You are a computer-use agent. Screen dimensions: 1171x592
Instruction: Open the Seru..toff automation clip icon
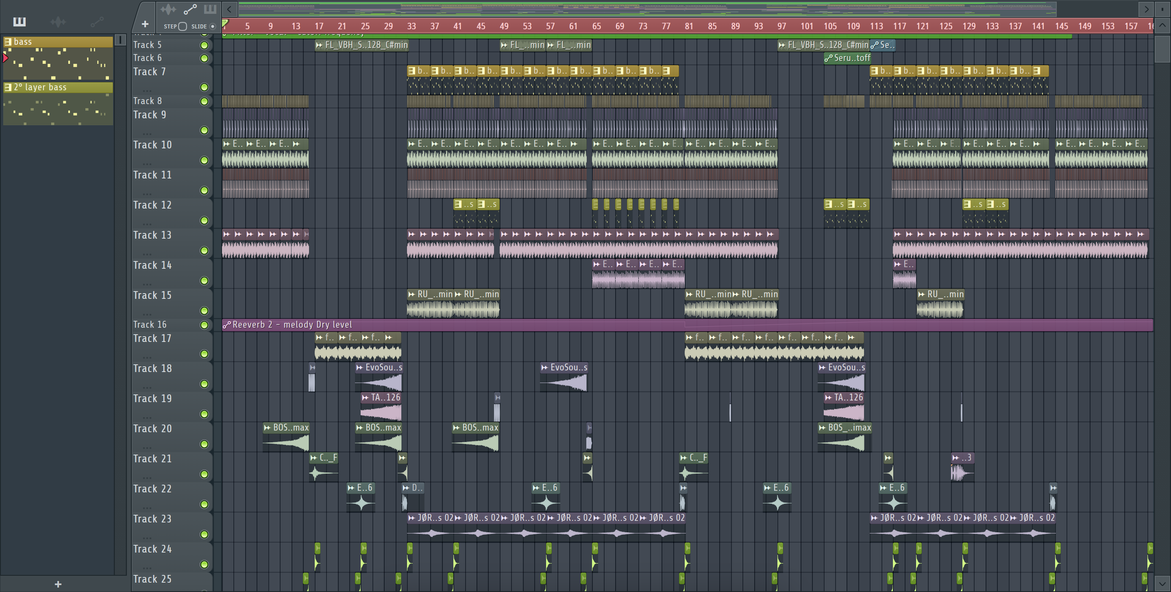(829, 58)
